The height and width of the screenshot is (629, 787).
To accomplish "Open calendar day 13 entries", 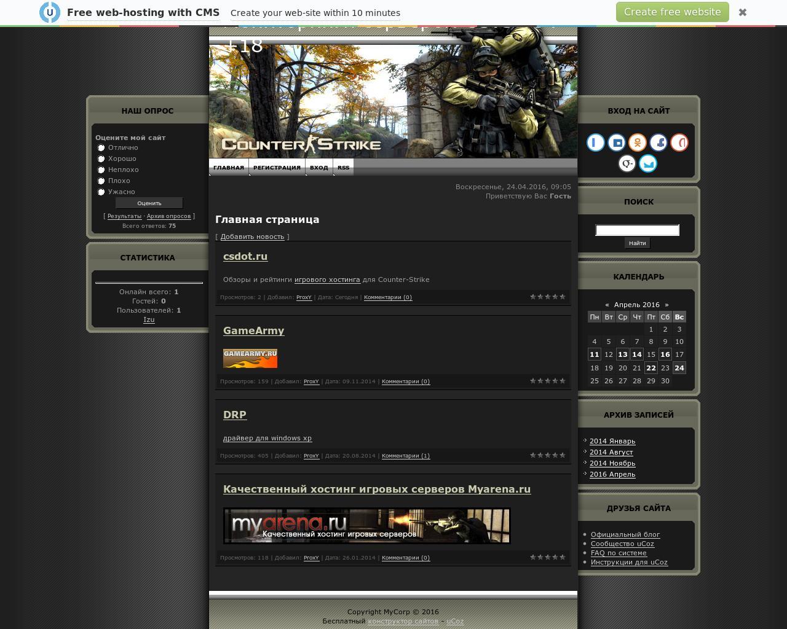I will tap(623, 354).
